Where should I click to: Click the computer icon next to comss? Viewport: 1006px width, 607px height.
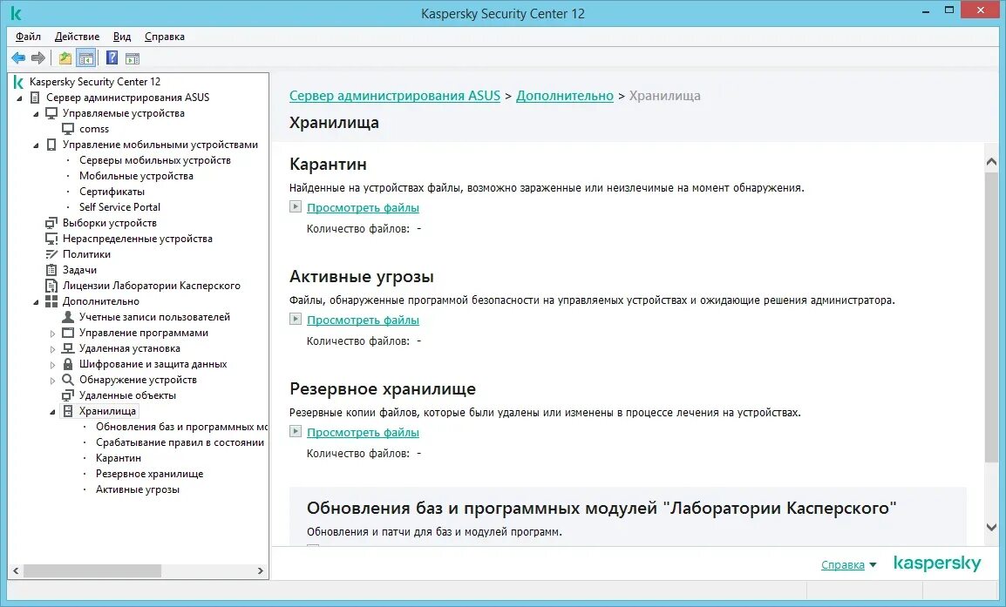(68, 129)
